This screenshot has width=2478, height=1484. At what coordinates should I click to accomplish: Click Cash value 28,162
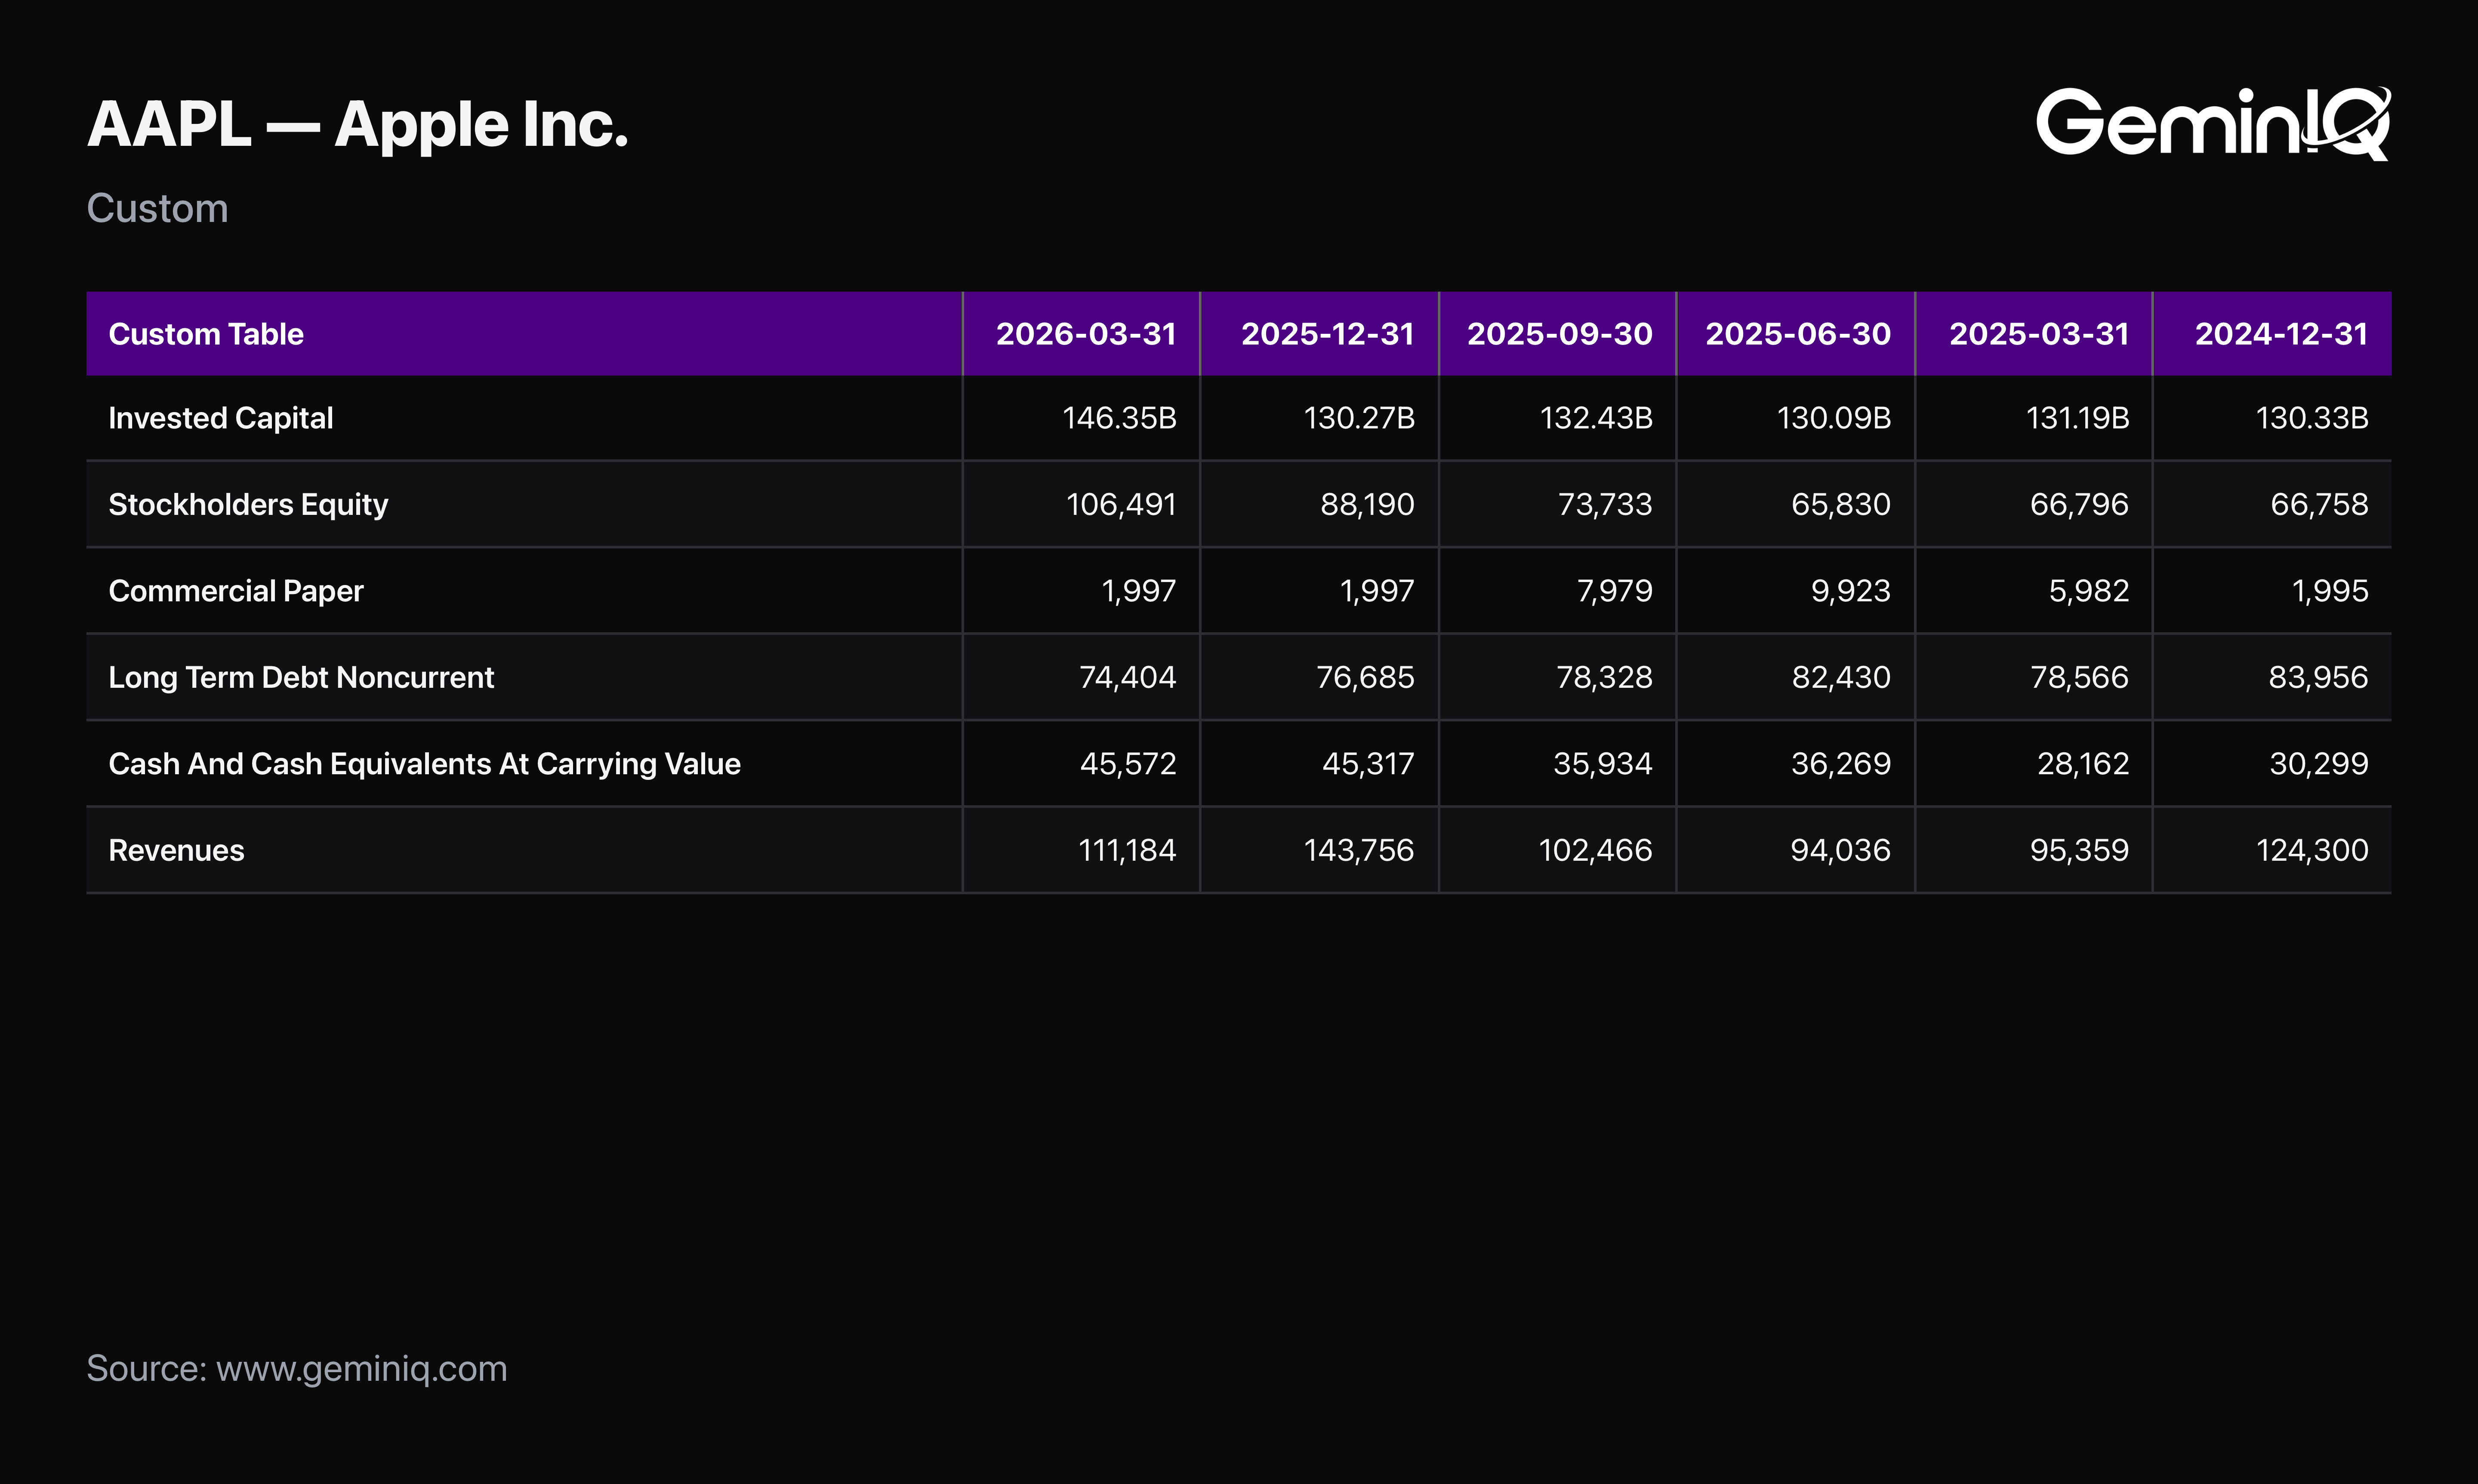coord(2083,764)
